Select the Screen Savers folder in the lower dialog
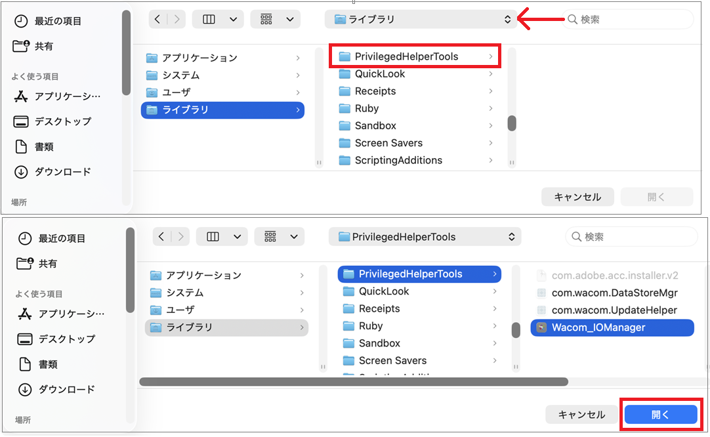Screen dimensions: 710x437 [x=419, y=360]
